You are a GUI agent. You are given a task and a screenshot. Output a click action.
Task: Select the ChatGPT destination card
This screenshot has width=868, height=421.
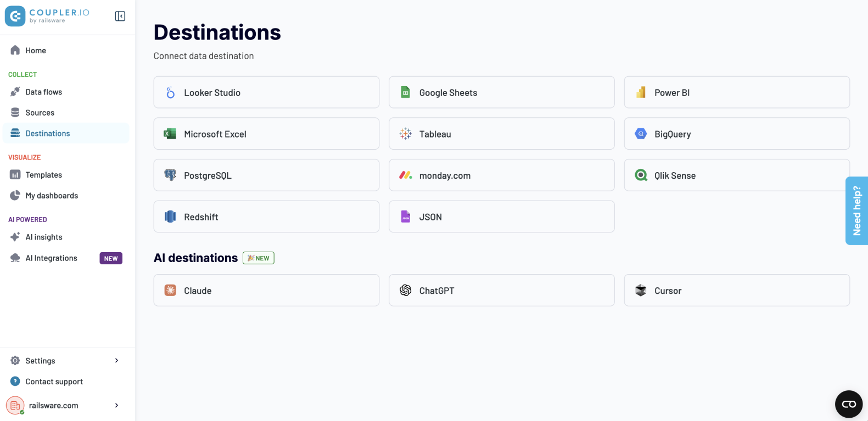click(501, 291)
